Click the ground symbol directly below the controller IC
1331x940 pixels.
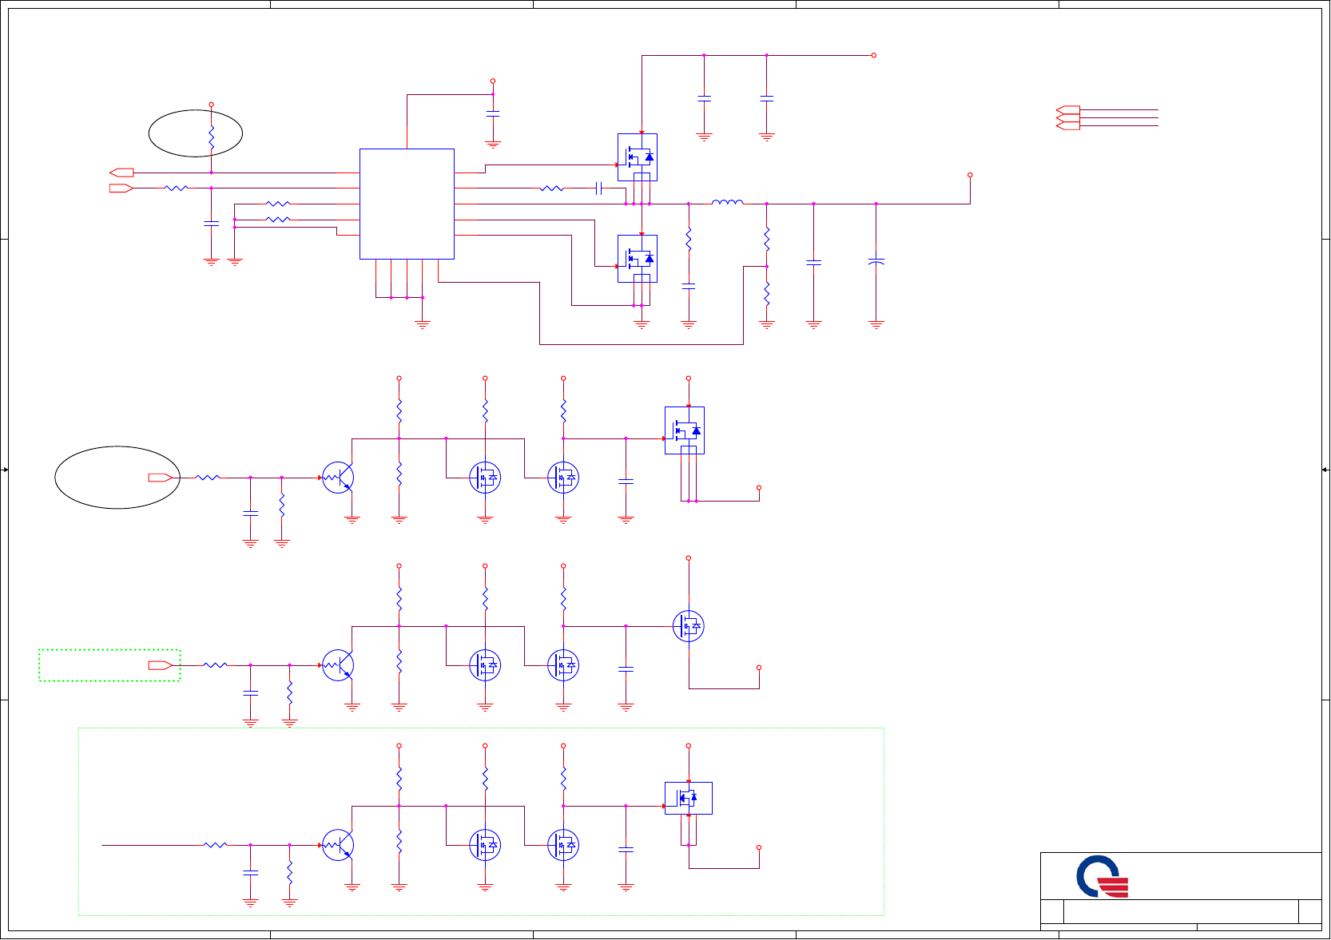[x=423, y=324]
